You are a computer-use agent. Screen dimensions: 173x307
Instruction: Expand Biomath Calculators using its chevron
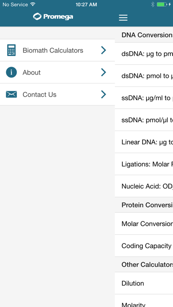click(104, 50)
